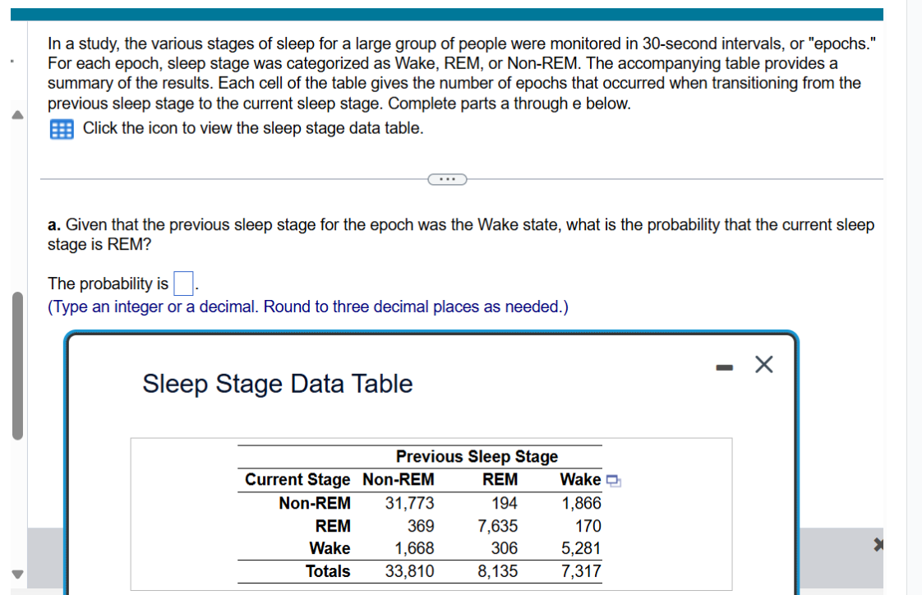
Task: Select the 170 cell in REM row
Action: point(588,526)
